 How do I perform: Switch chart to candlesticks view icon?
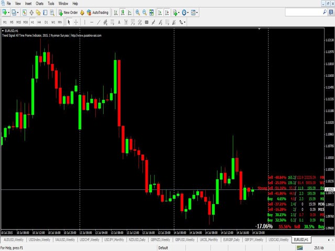point(123,12)
